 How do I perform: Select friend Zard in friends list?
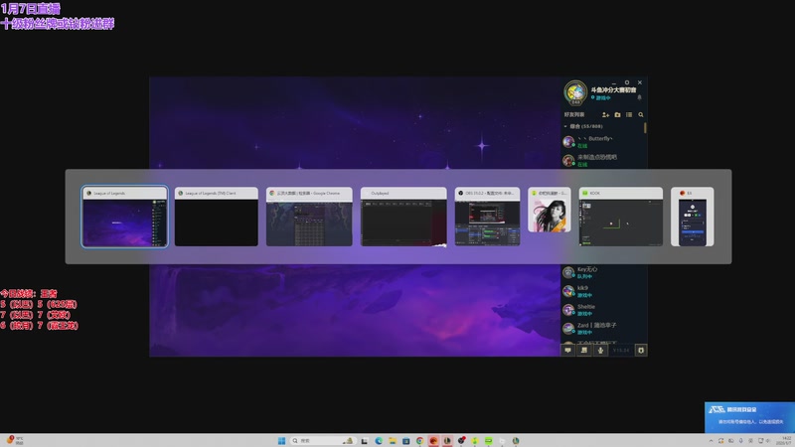[601, 329]
